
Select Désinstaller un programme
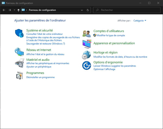tap(40, 77)
